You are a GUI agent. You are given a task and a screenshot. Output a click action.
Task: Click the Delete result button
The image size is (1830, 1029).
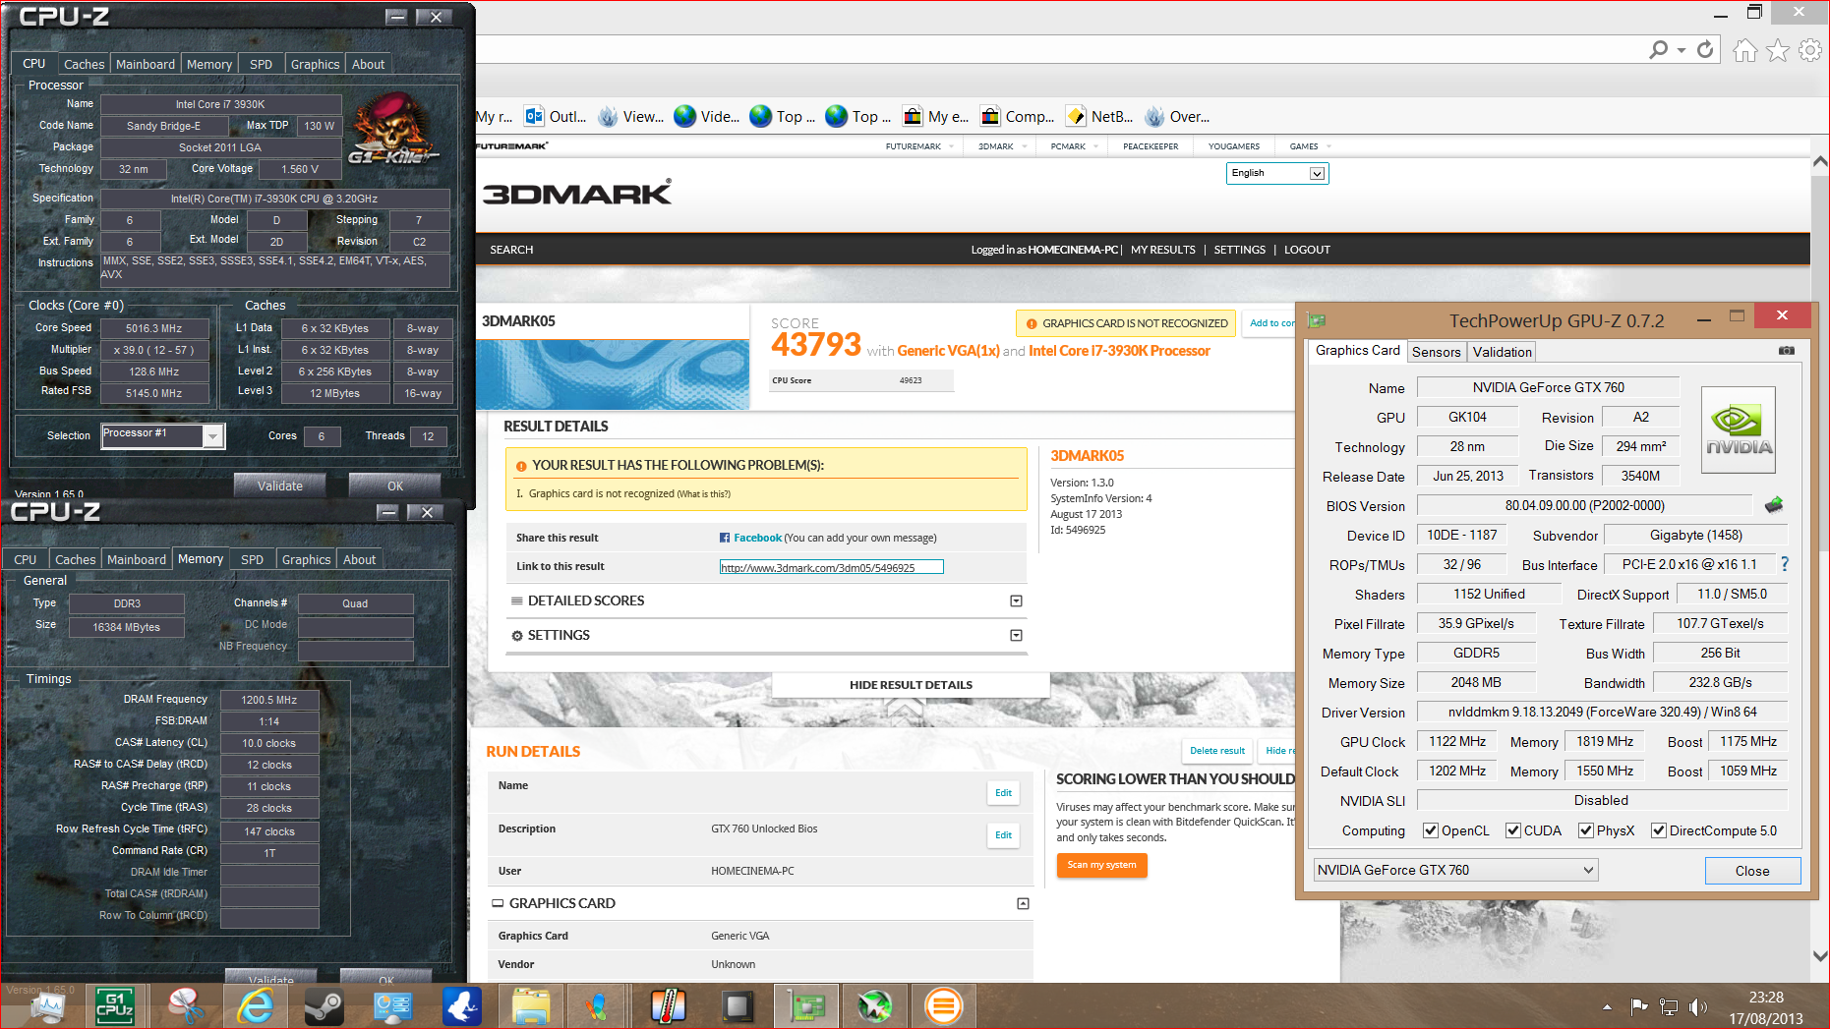coord(1217,751)
